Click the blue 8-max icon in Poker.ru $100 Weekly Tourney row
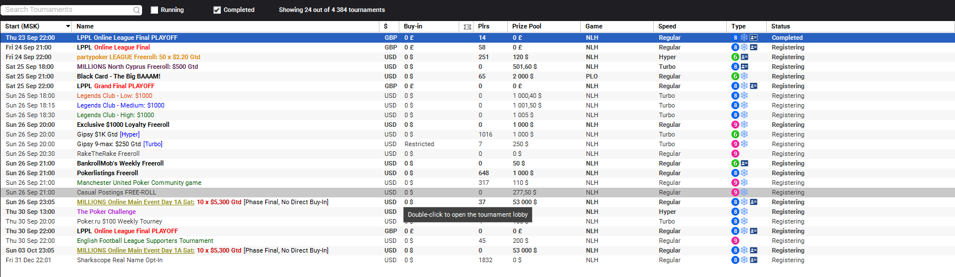Image resolution: width=955 pixels, height=277 pixels. 735,221
